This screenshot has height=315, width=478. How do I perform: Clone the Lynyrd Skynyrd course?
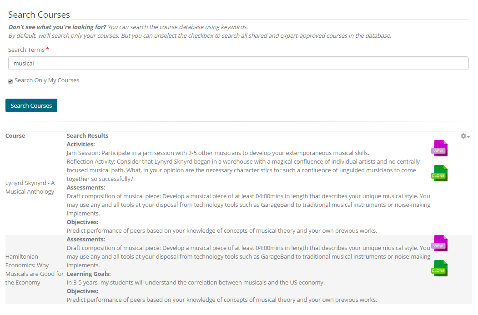tap(439, 174)
